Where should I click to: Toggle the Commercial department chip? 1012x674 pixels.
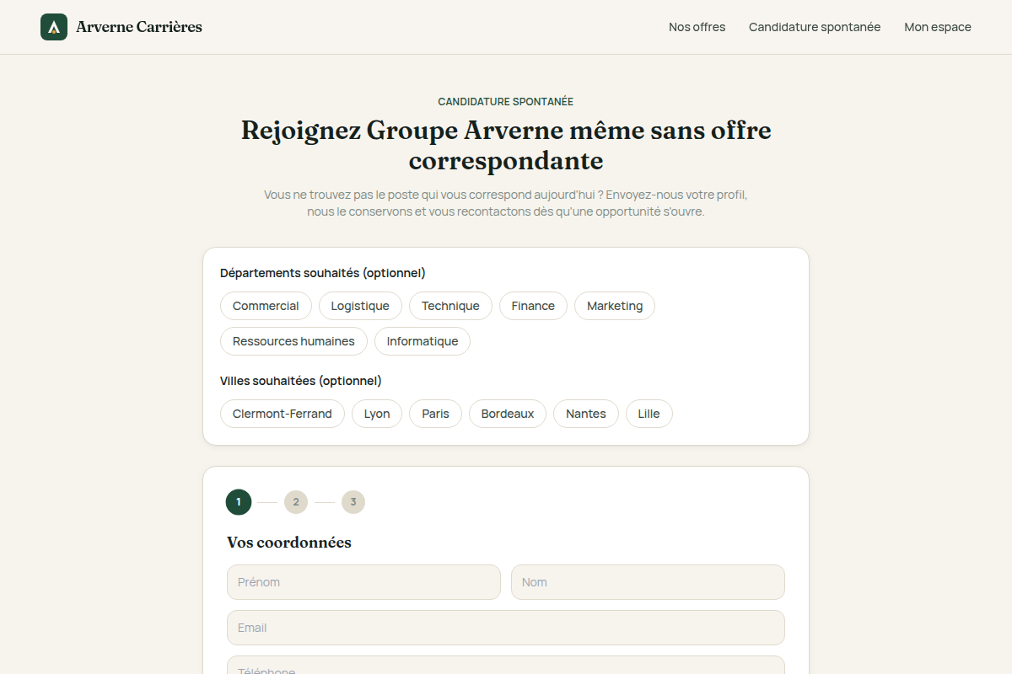click(266, 306)
